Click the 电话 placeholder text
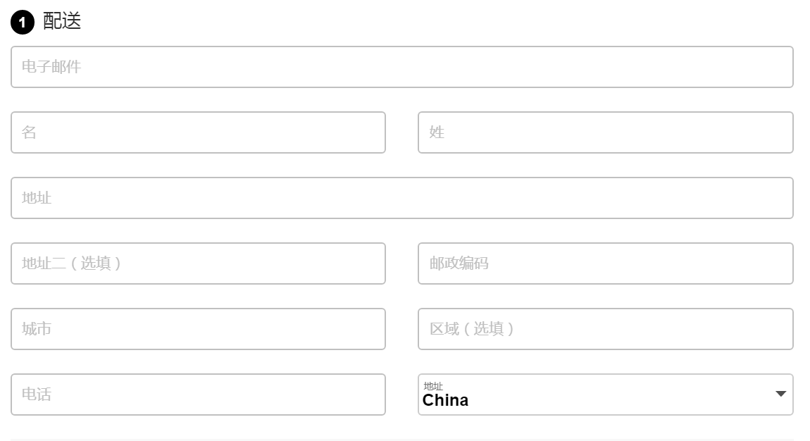 pos(37,395)
